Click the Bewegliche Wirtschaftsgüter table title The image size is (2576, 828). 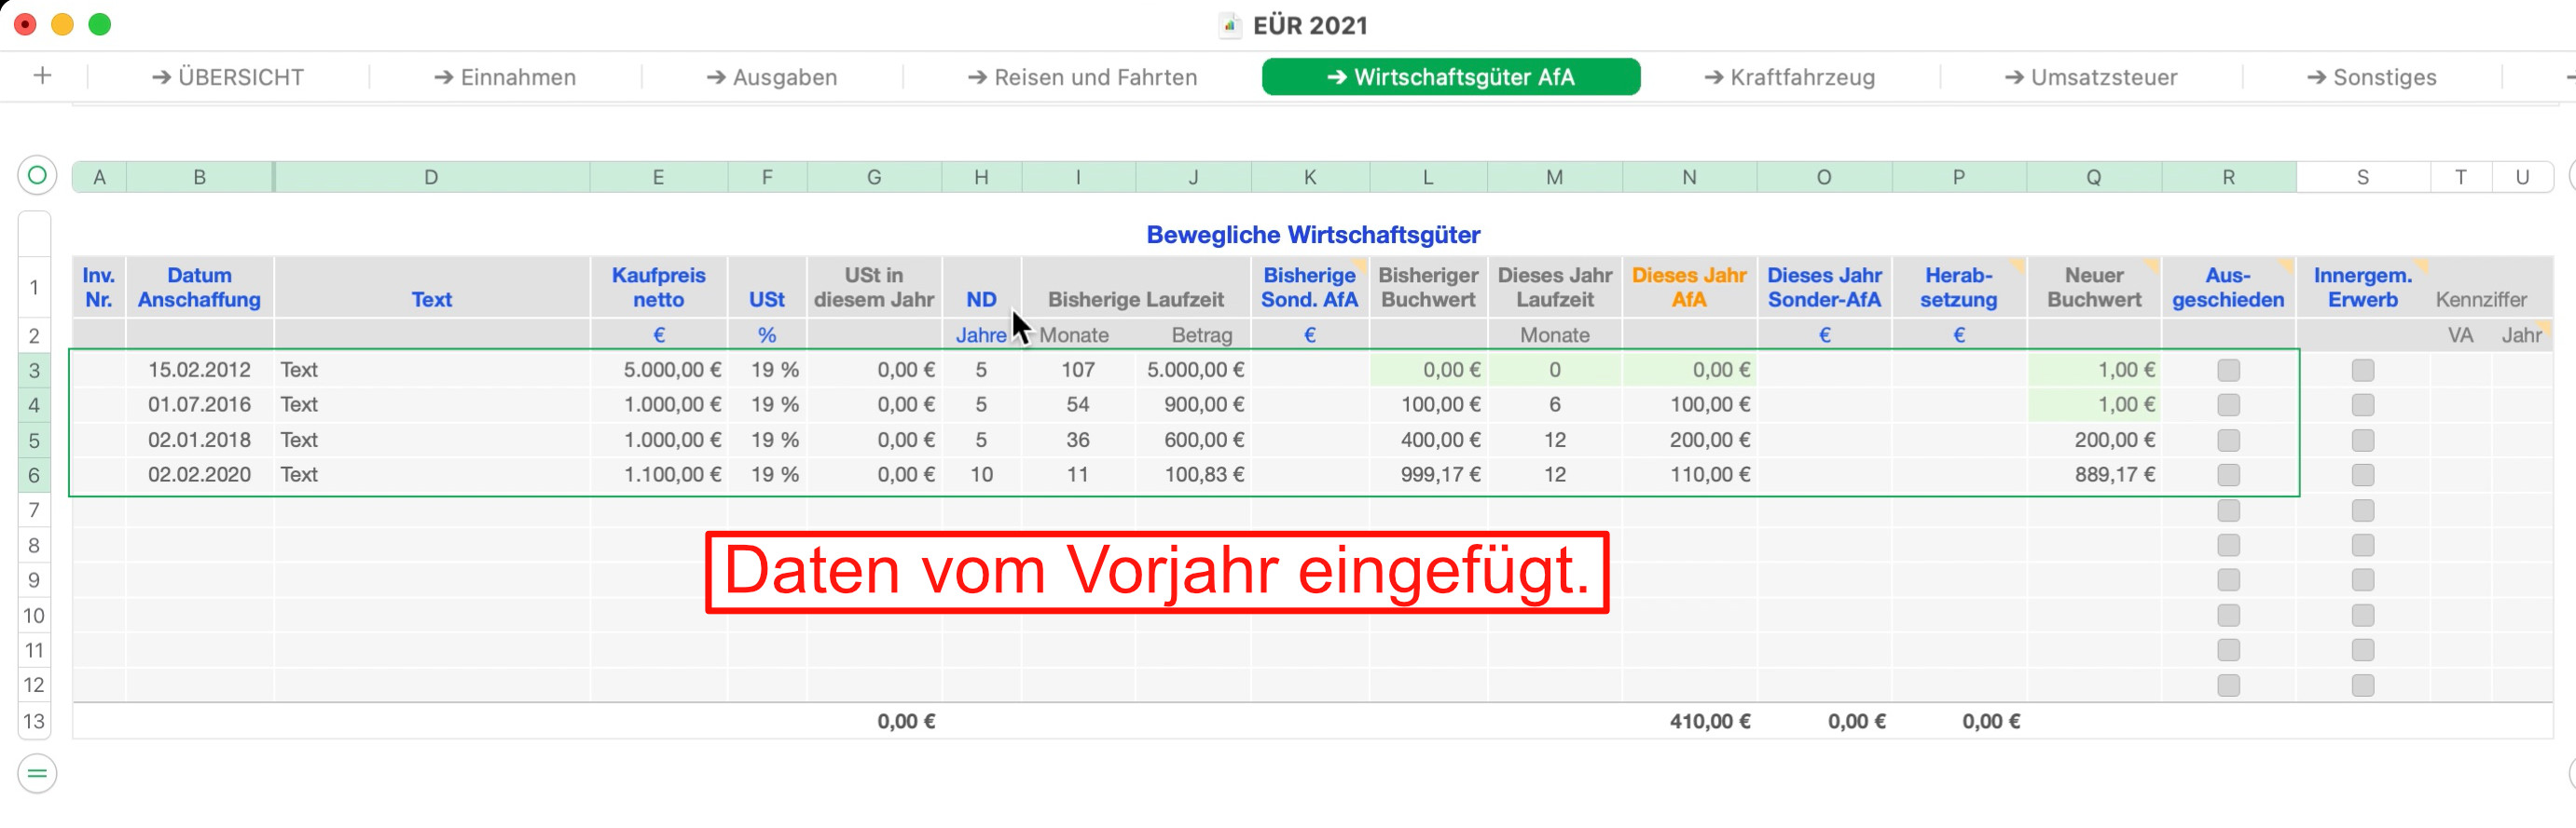1312,235
